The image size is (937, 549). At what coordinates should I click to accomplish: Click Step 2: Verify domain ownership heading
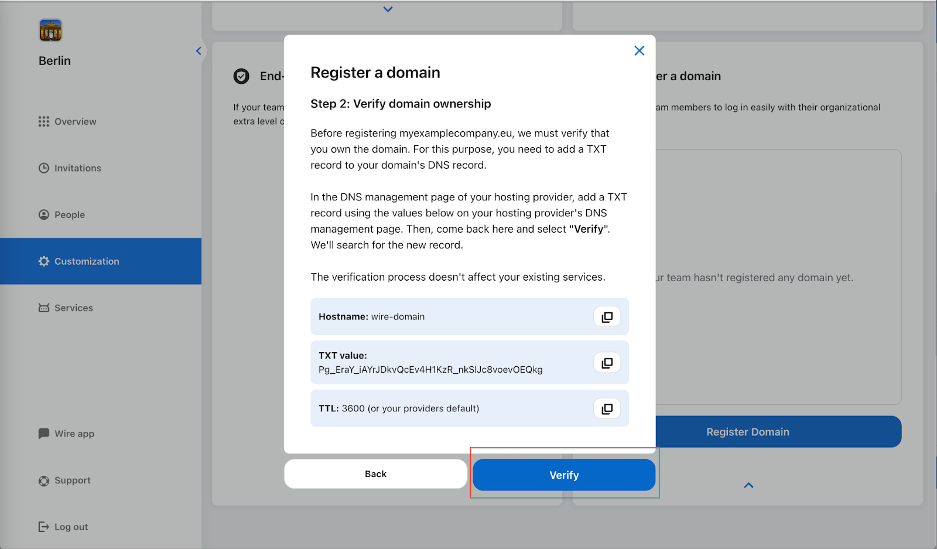pos(401,104)
